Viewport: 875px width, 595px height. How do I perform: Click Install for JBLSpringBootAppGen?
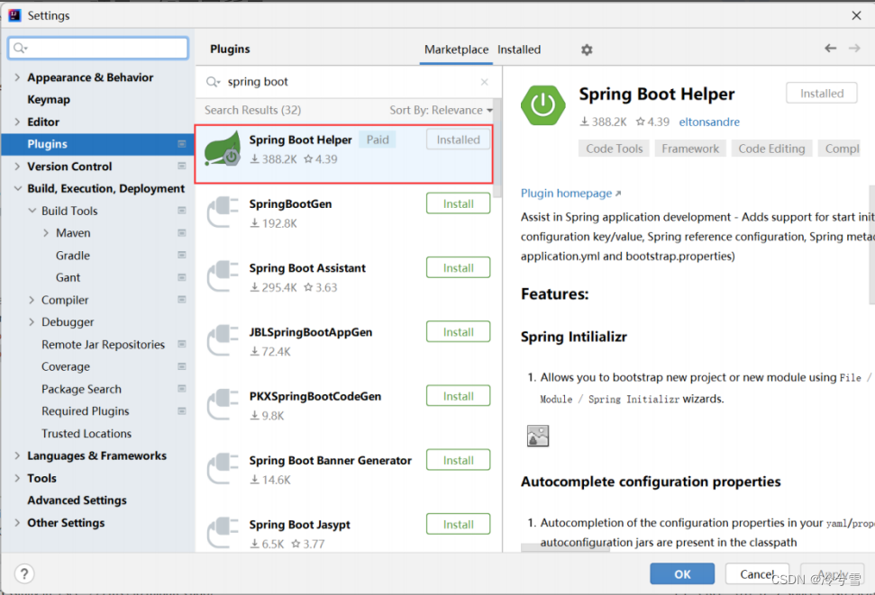458,331
